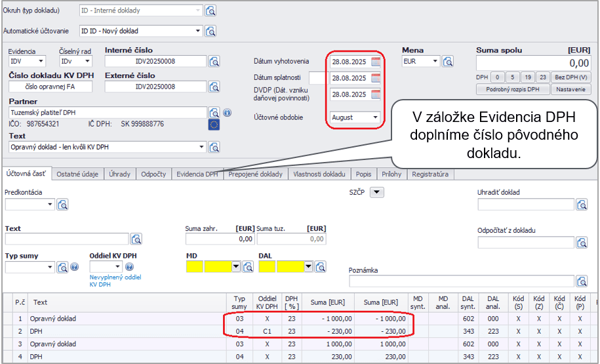Switch to the Evidencia DPH tab
Image resolution: width=600 pixels, height=364 pixels.
pyautogui.click(x=197, y=174)
